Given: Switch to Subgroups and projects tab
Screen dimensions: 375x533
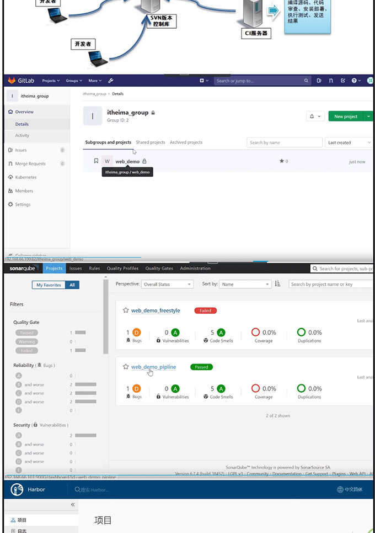Looking at the screenshot, I should pos(108,142).
